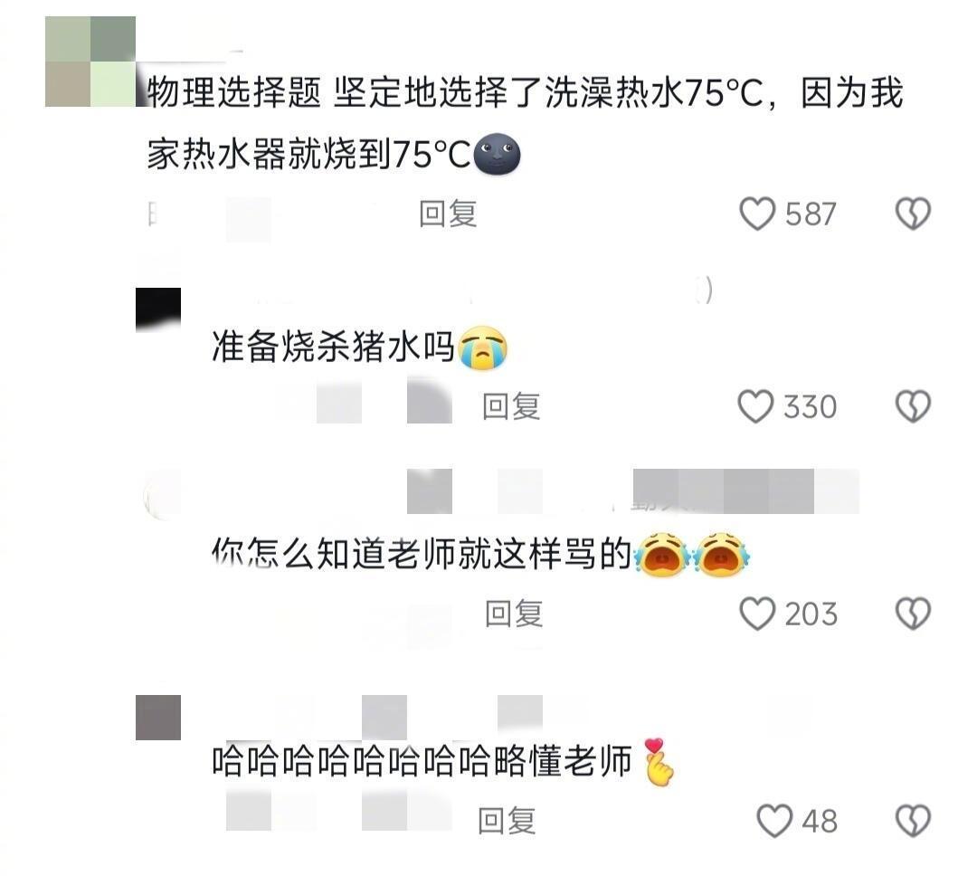This screenshot has height=876, width=977.
Task: Dislike the 老师就这样骂的 comment
Action: [x=913, y=614]
